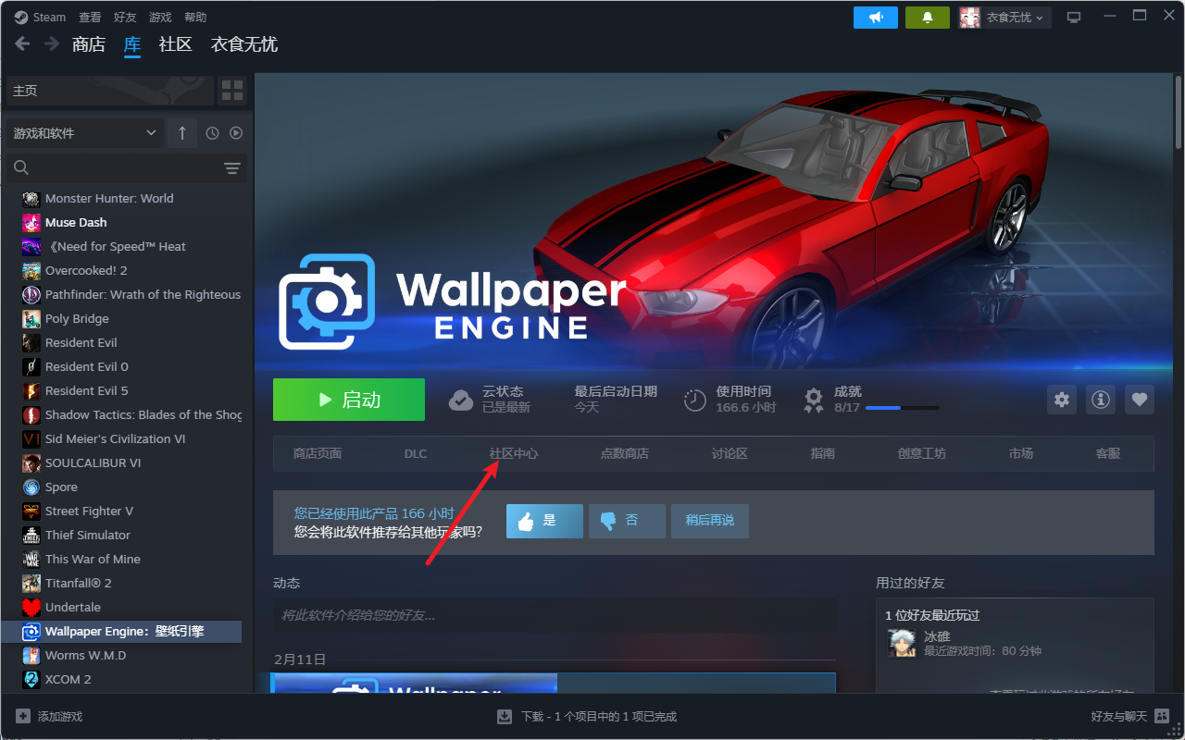Click the announcements megaphone button
1185x740 pixels.
[x=876, y=17]
